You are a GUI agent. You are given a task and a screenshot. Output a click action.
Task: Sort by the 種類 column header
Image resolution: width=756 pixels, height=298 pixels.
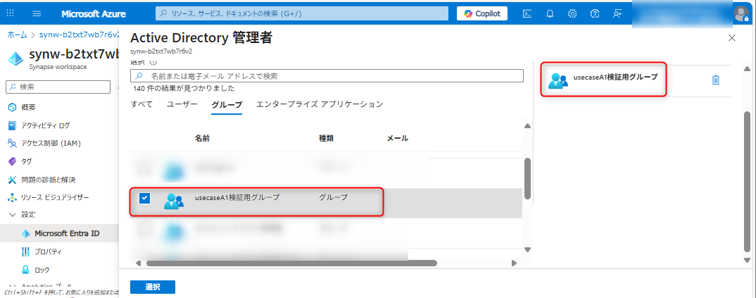click(x=326, y=138)
